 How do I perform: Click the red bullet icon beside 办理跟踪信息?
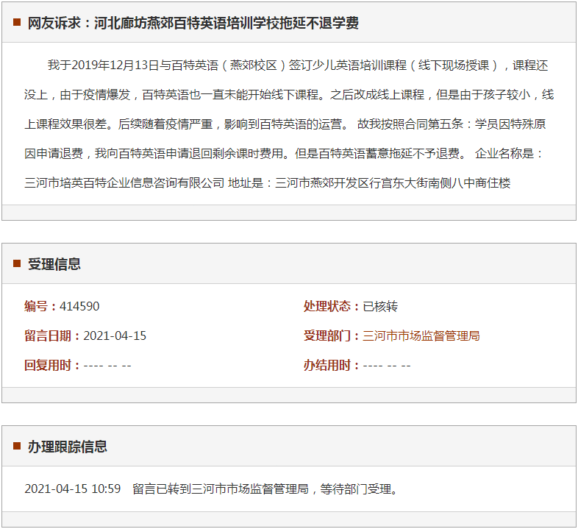(17, 446)
